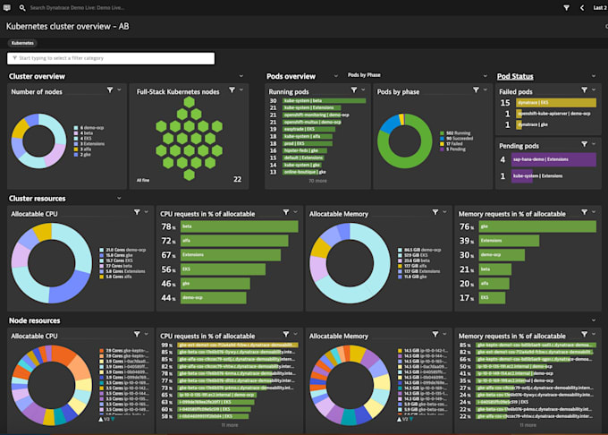This screenshot has width=608, height=435.
Task: Select the kube-system | beta running pods bar
Action: 325,101
